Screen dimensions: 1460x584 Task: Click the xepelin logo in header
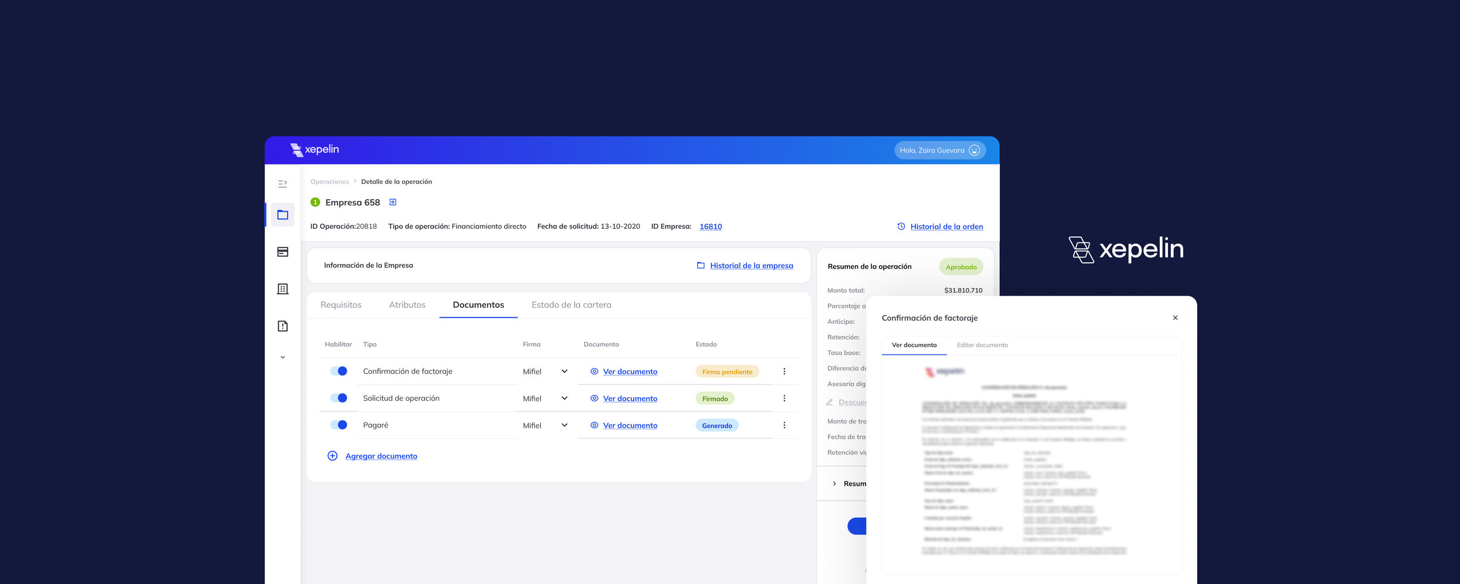pos(315,150)
